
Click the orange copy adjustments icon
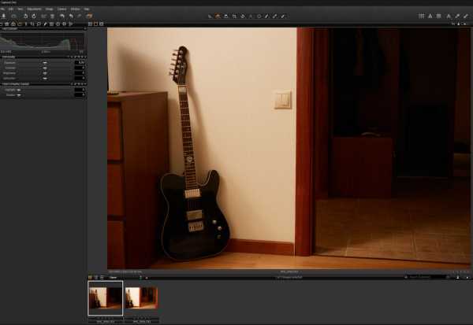pyautogui.click(x=89, y=16)
